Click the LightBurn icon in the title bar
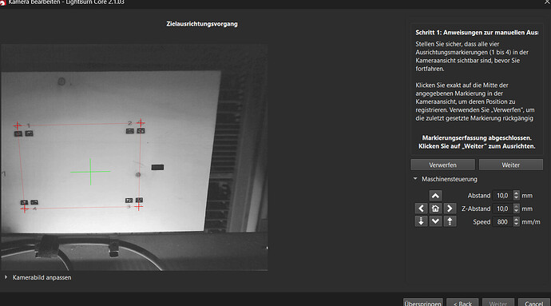The height and width of the screenshot is (306, 551). tap(3, 2)
